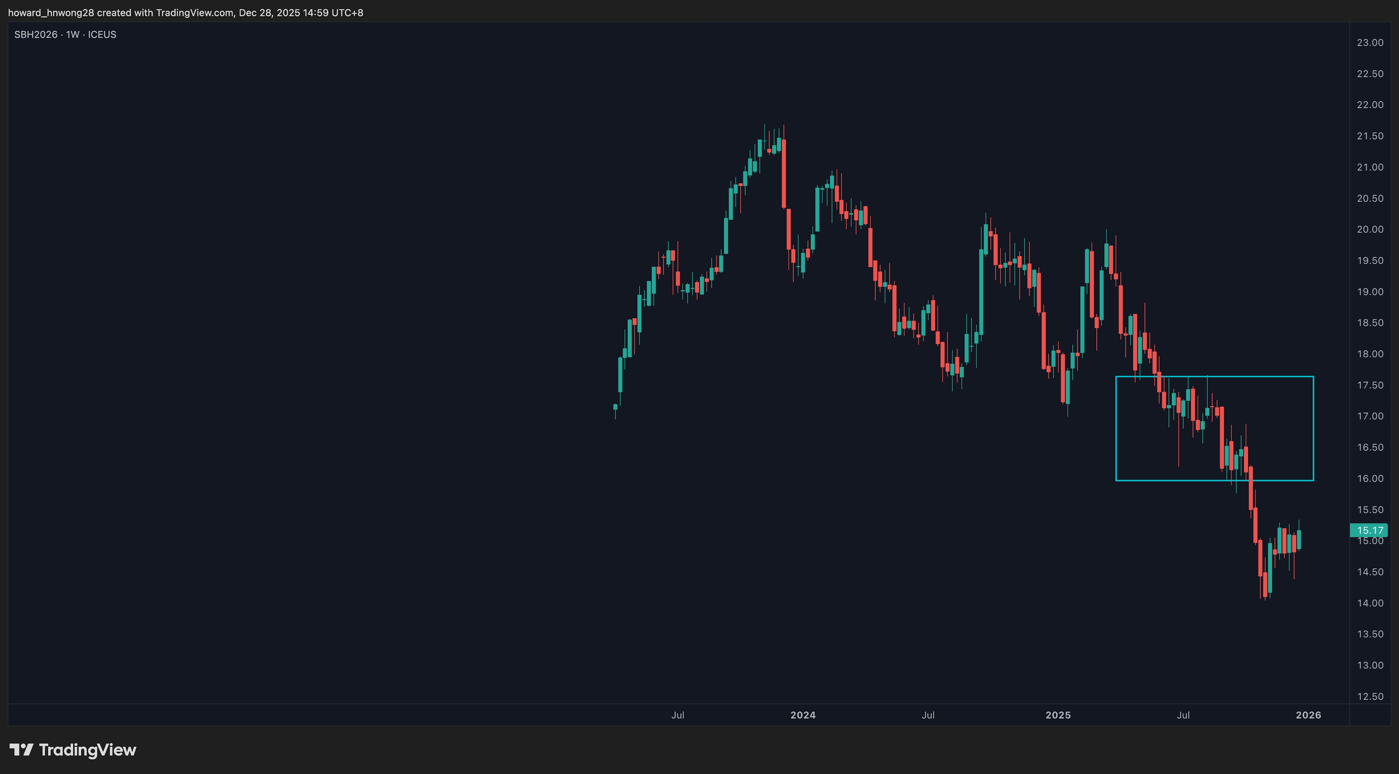Click the 20.00 price scale label
The height and width of the screenshot is (774, 1399).
tap(1370, 229)
